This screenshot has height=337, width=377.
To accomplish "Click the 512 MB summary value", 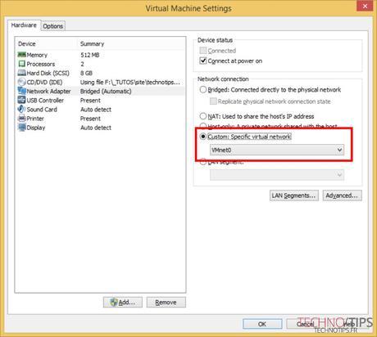I will point(90,55).
